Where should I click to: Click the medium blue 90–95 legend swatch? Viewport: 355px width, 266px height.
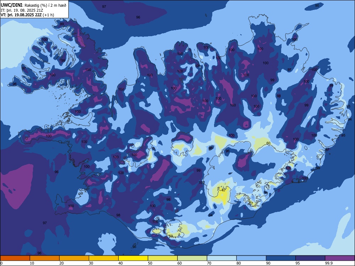point(281,258)
